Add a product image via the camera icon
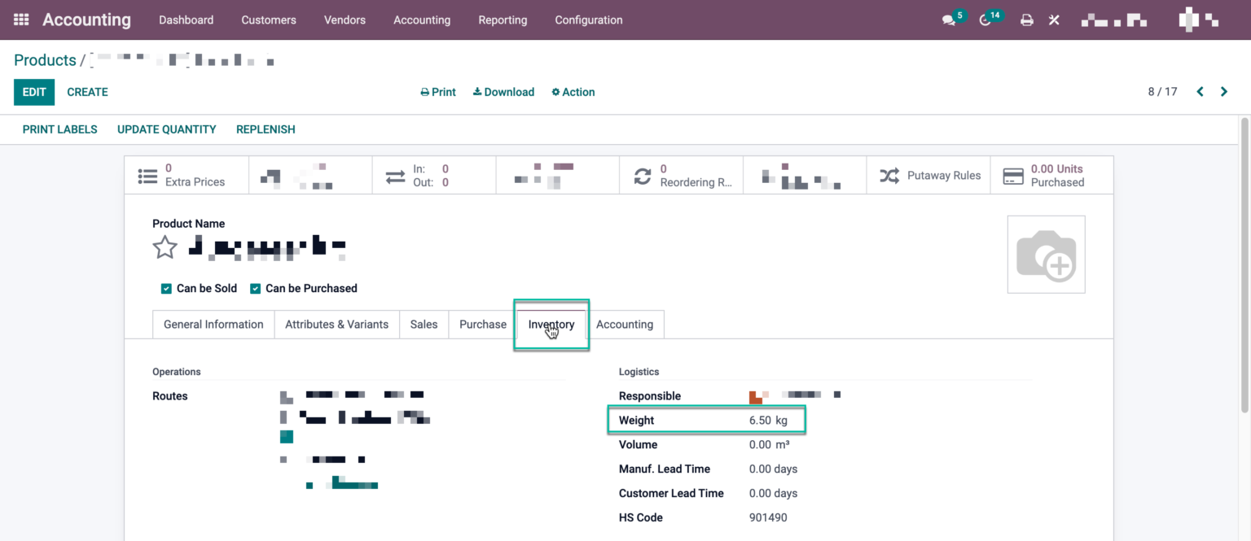1251x541 pixels. click(1046, 254)
